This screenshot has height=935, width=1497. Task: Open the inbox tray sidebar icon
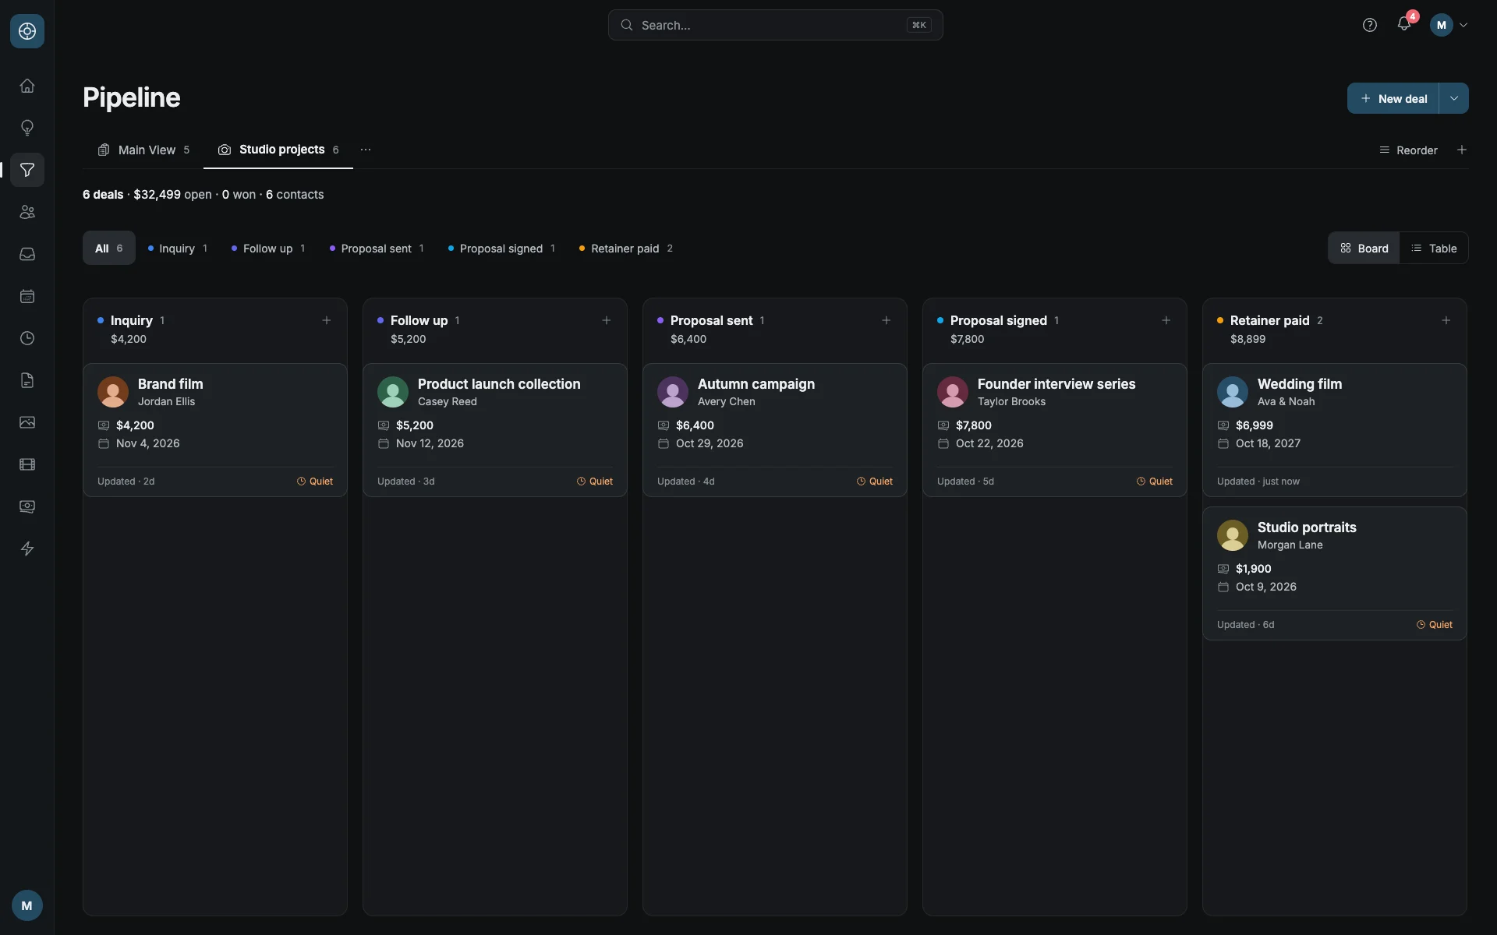tap(27, 254)
